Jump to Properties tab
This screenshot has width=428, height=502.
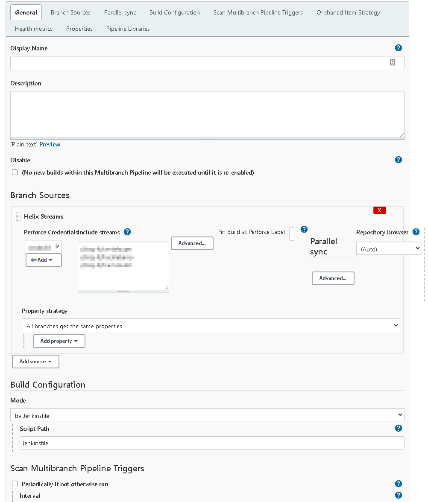[x=79, y=29]
